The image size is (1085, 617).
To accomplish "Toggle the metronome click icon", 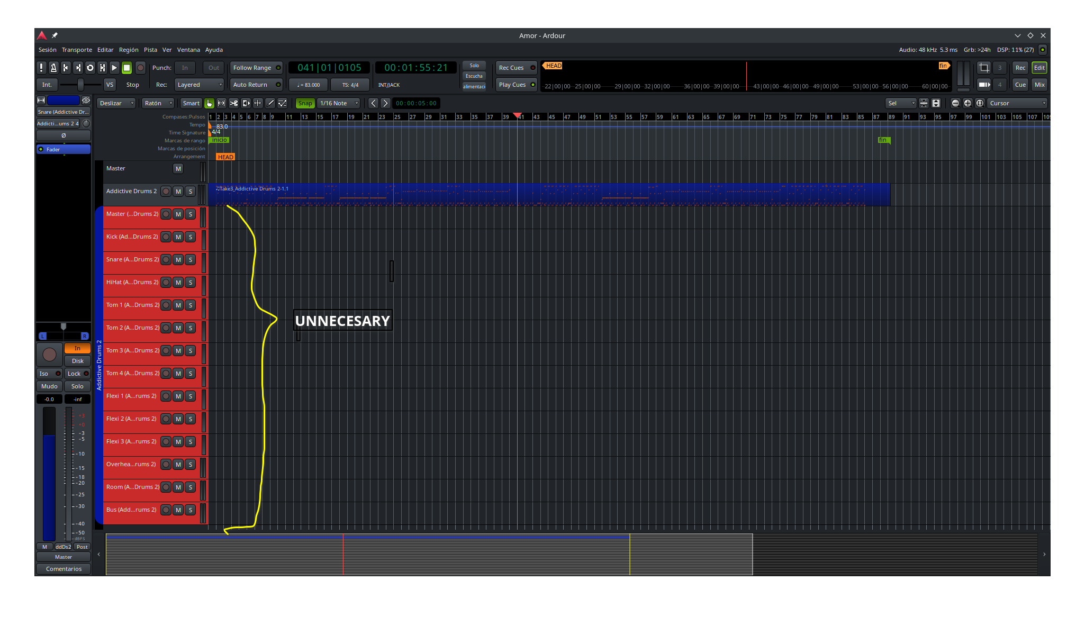I will (53, 68).
